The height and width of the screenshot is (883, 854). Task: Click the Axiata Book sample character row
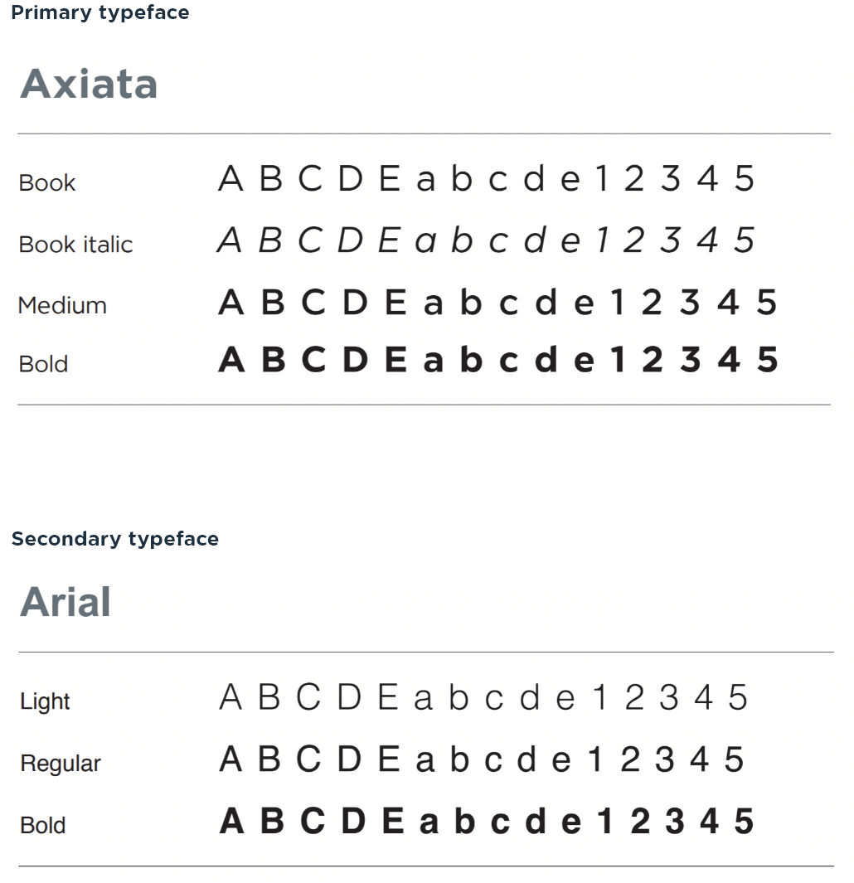point(486,179)
